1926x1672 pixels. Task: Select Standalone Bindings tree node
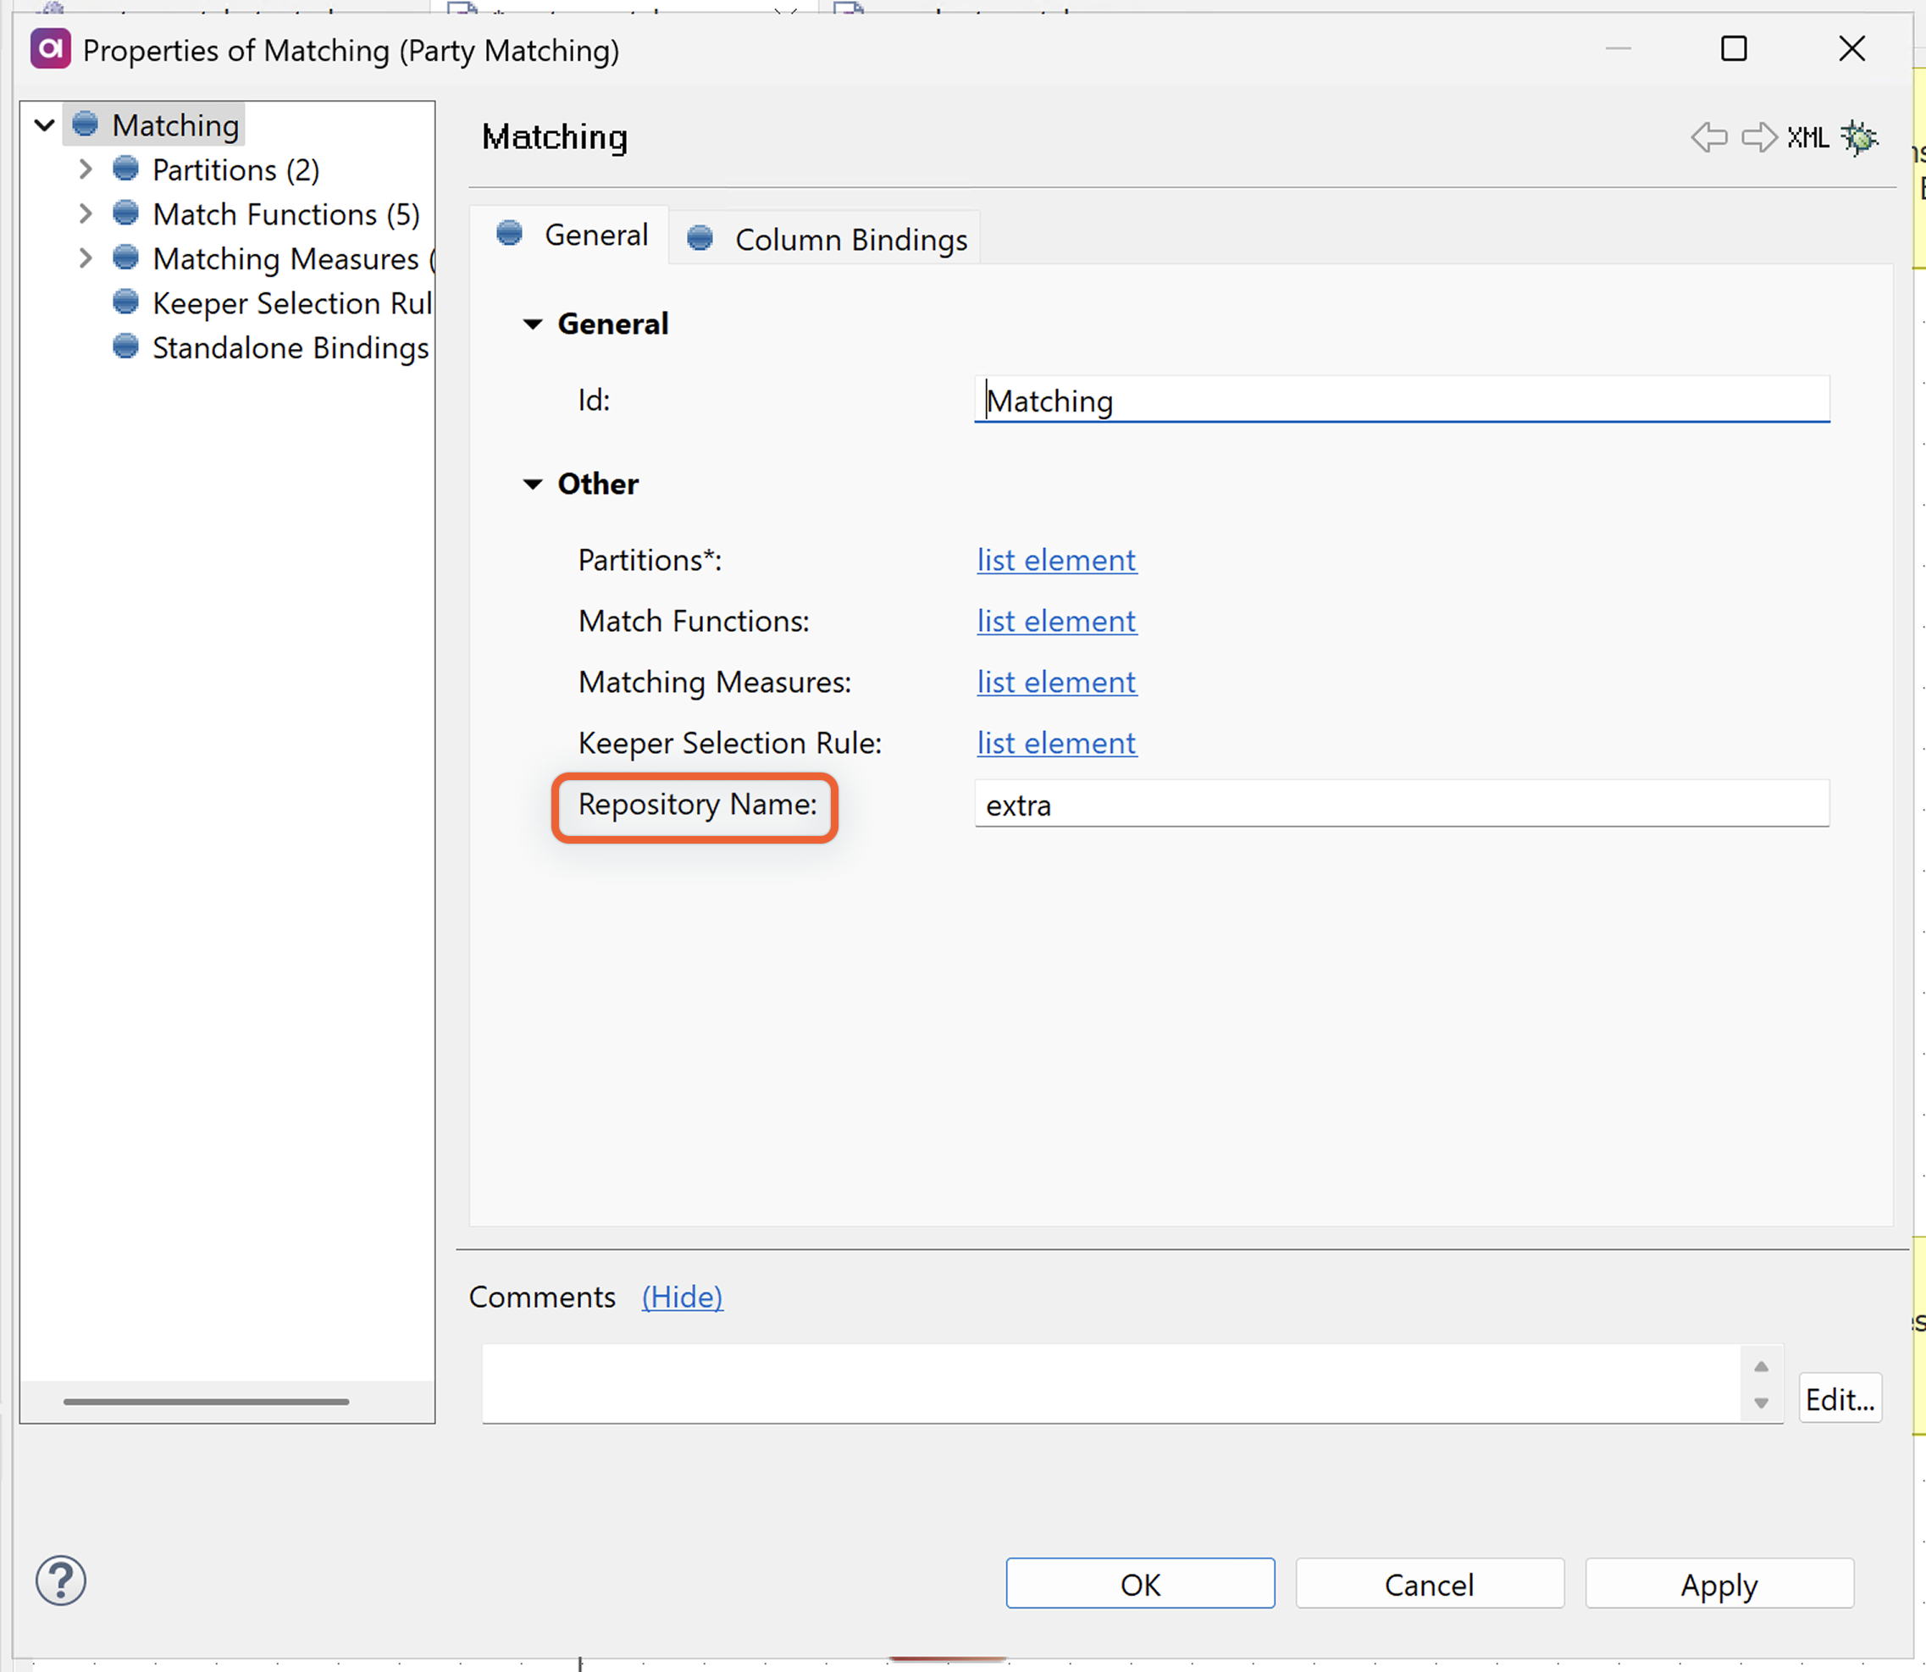click(x=291, y=348)
